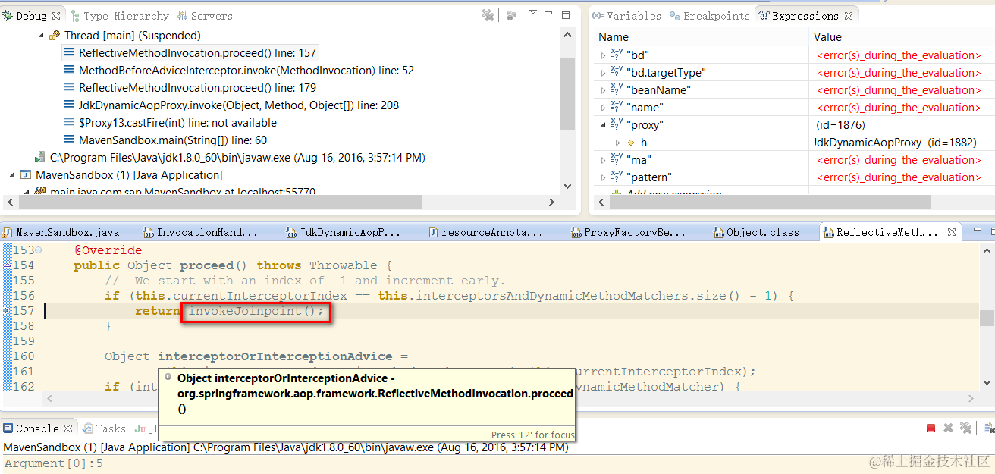Open the Debug view menu triangle
This screenshot has width=995, height=474.
(533, 13)
